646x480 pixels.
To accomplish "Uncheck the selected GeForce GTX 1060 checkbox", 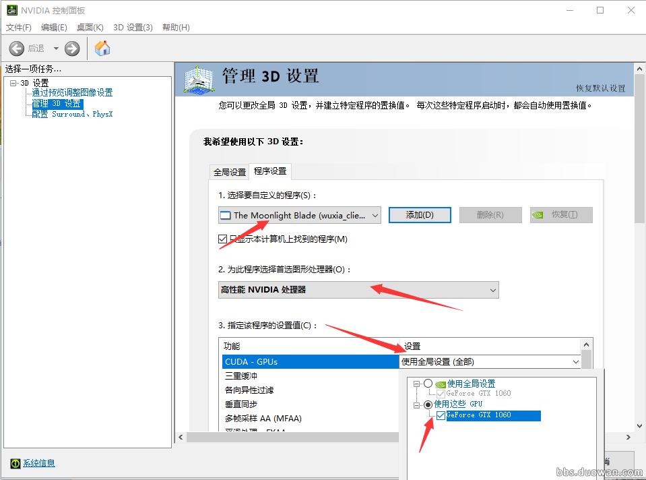I will (441, 415).
